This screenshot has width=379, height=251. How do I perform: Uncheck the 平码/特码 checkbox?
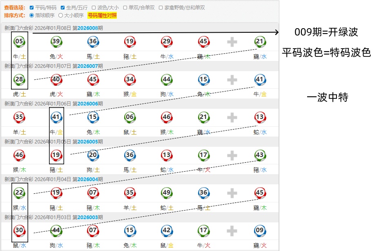[31, 8]
